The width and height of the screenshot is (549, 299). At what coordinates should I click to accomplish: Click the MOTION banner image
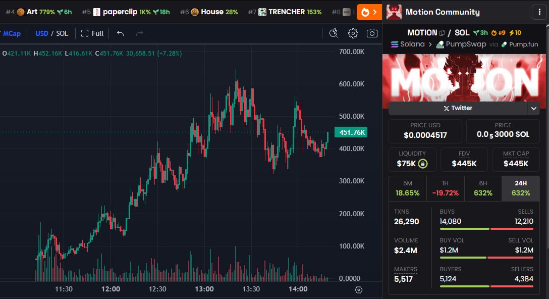pyautogui.click(x=464, y=78)
